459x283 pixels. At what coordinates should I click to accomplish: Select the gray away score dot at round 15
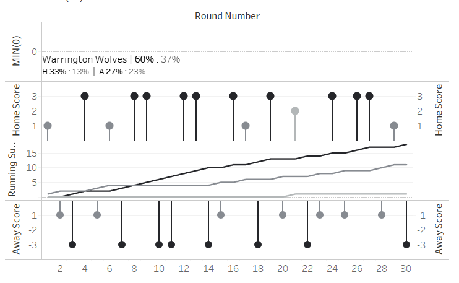221,215
